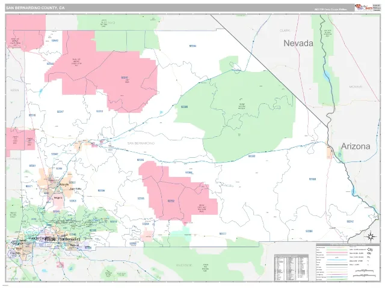385x288 pixels.
Task: Click ZIP code 92384 label
Action: click(x=192, y=46)
